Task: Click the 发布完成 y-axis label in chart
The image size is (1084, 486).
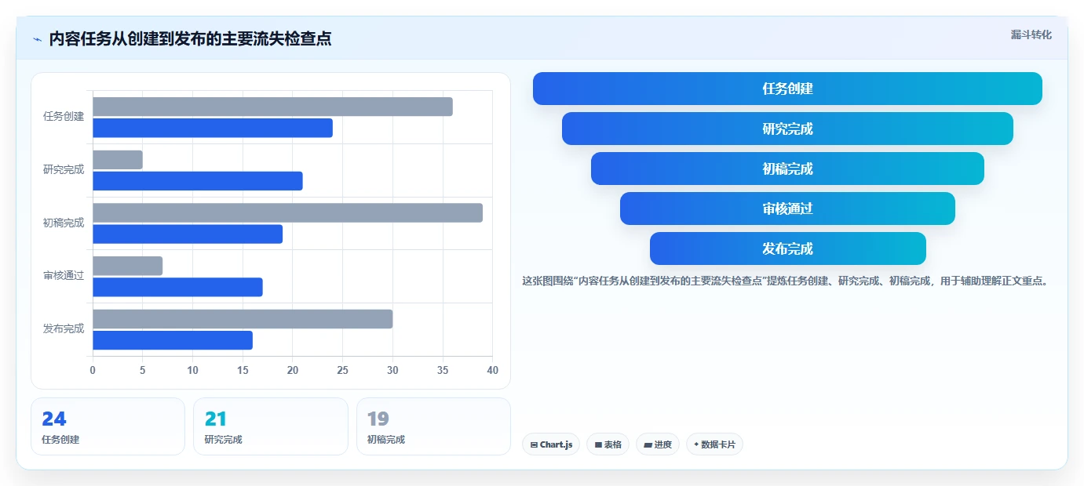Action: pos(64,328)
